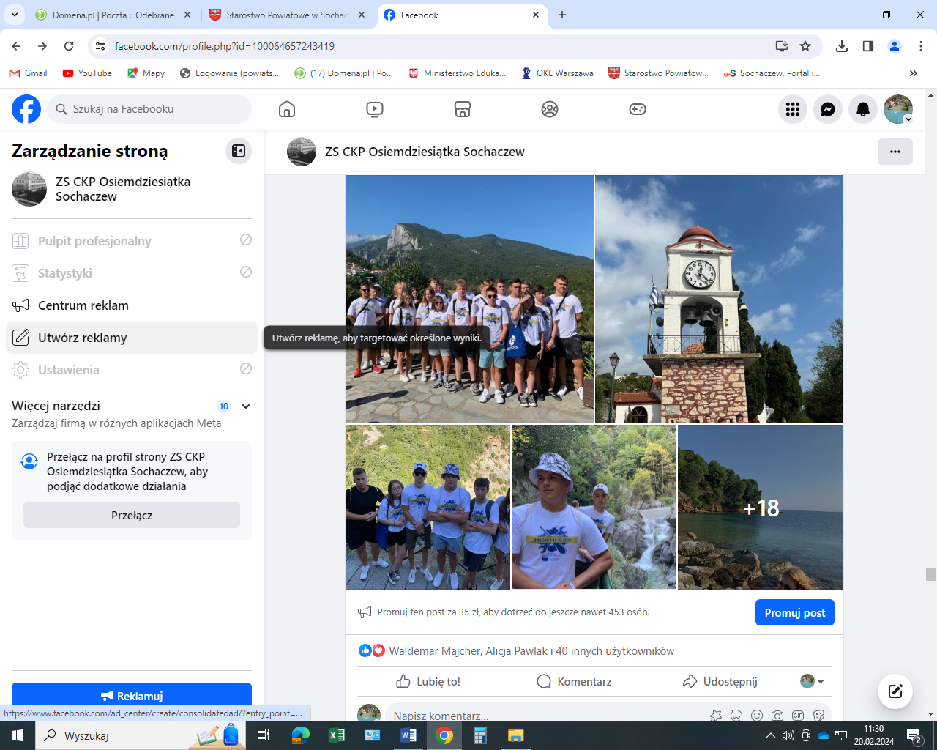Select Centrum reklam in sidebar
This screenshot has width=937, height=750.
[x=83, y=305]
